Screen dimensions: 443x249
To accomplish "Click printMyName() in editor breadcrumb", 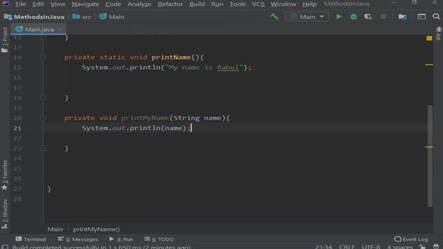I will [96, 229].
